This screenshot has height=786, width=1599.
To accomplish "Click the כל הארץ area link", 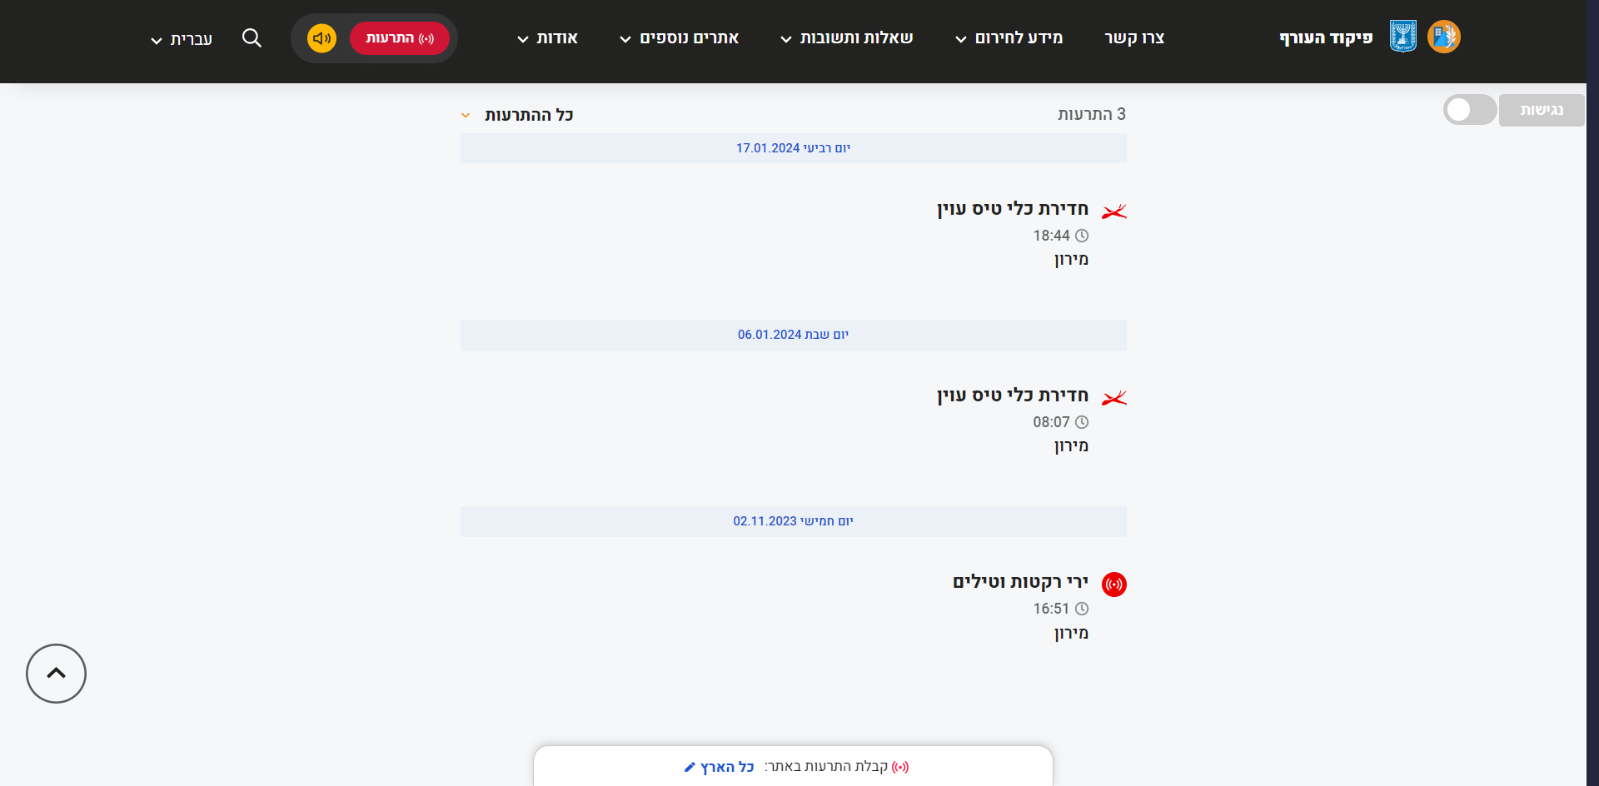I will pos(727,767).
